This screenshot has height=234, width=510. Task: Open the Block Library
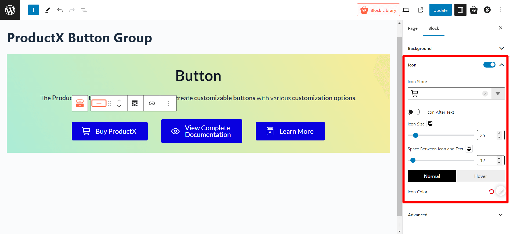pyautogui.click(x=378, y=10)
